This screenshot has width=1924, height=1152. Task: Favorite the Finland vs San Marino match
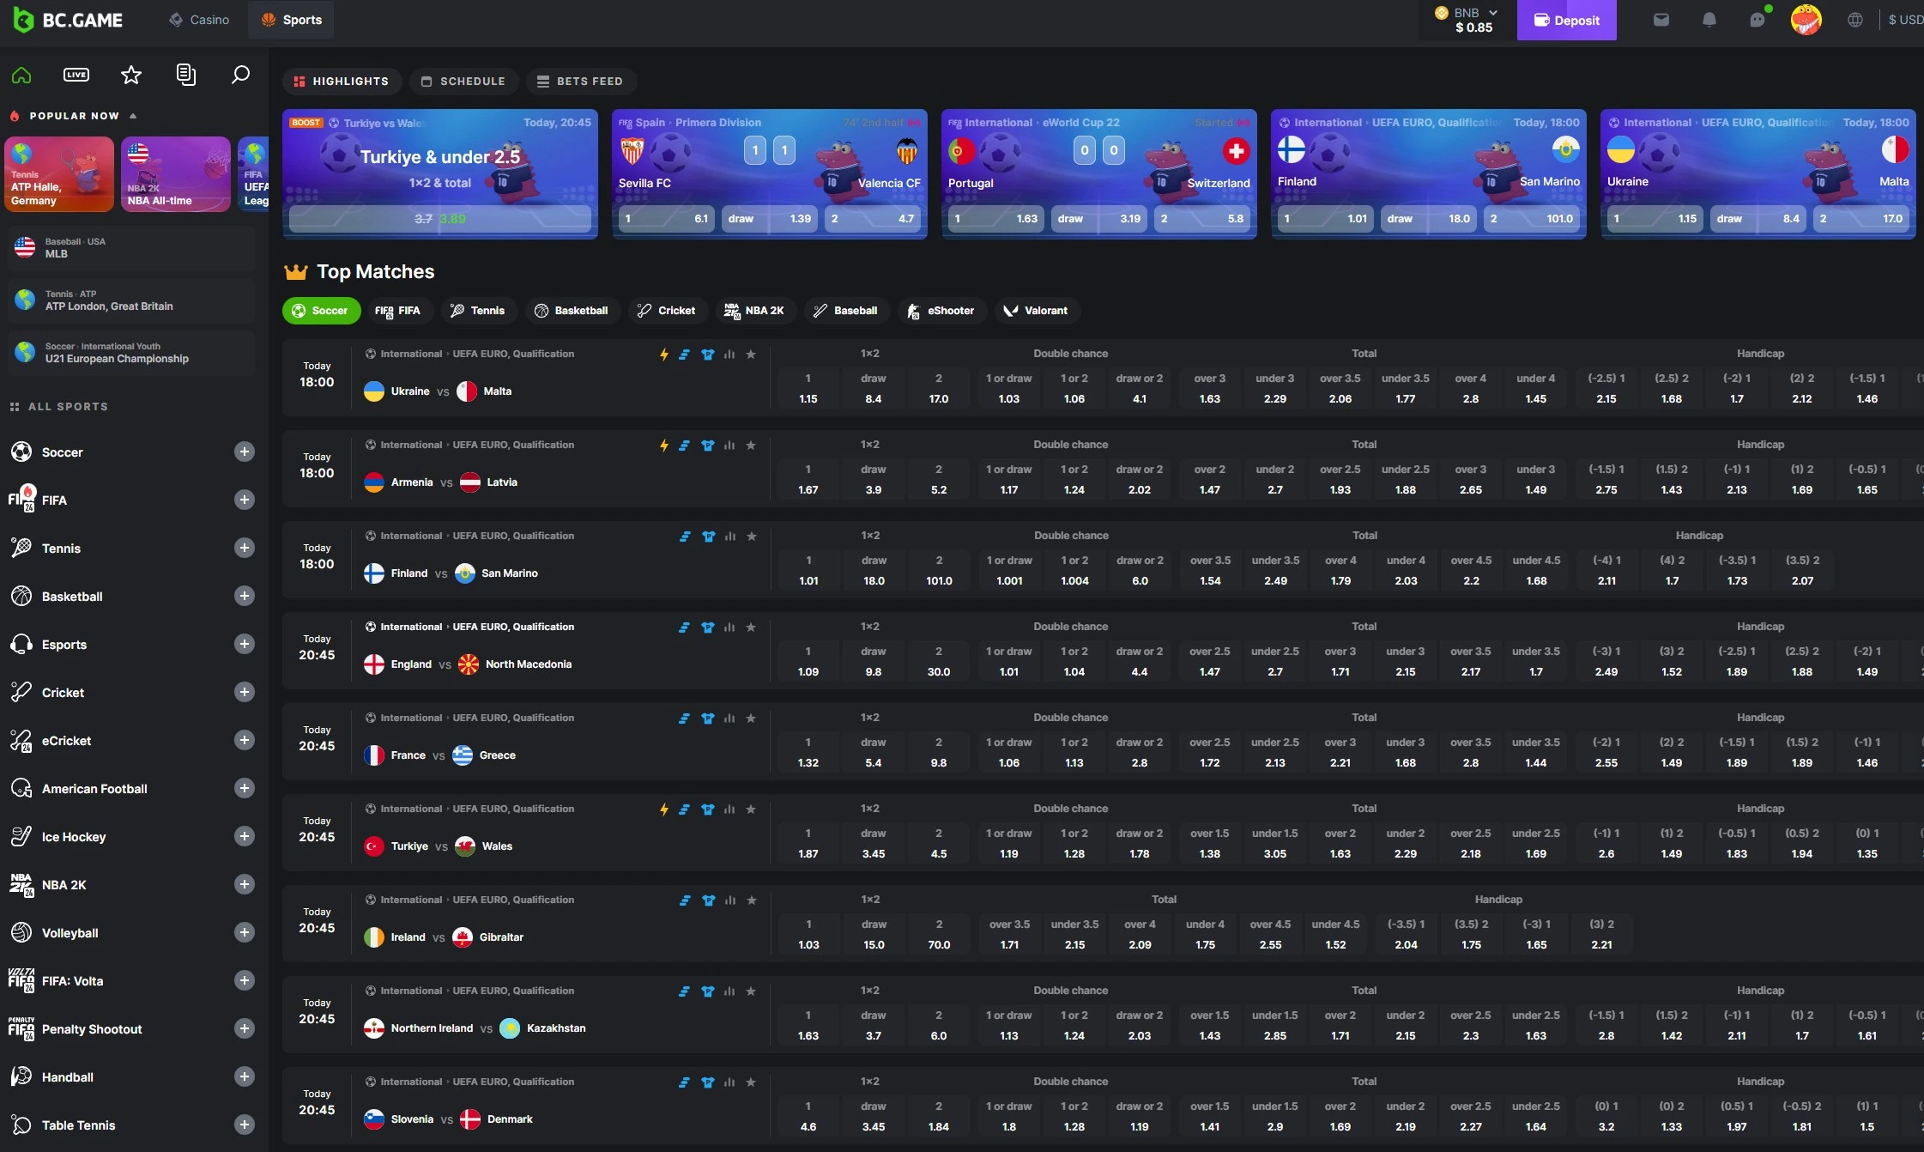click(x=752, y=536)
